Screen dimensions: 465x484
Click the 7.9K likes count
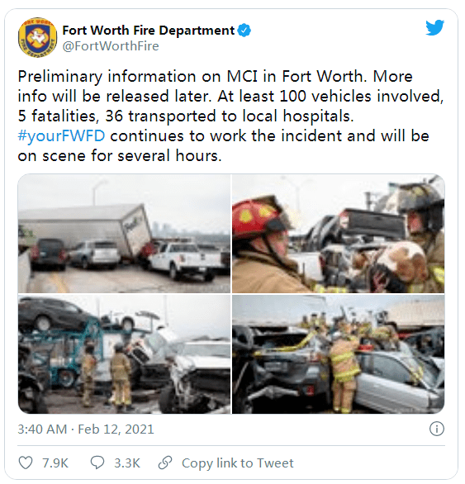(x=55, y=463)
